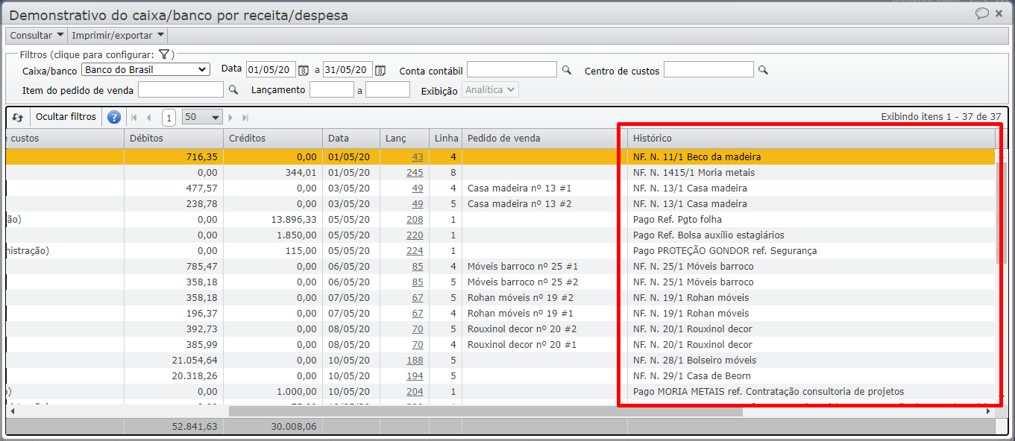Sort by the Débitos column header
This screenshot has height=441, width=1015.
[x=173, y=139]
